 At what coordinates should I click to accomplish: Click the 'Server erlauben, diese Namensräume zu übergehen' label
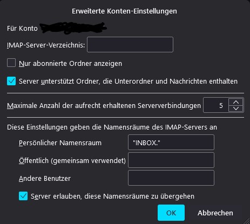pyautogui.click(x=112, y=196)
